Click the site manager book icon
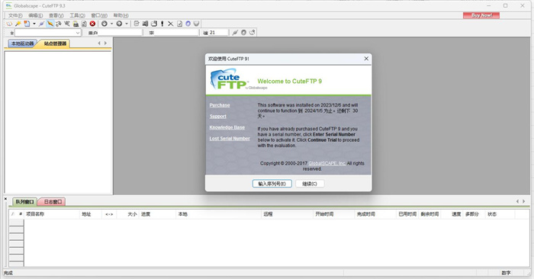Image resolution: width=534 pixels, height=279 pixels. tap(9, 24)
